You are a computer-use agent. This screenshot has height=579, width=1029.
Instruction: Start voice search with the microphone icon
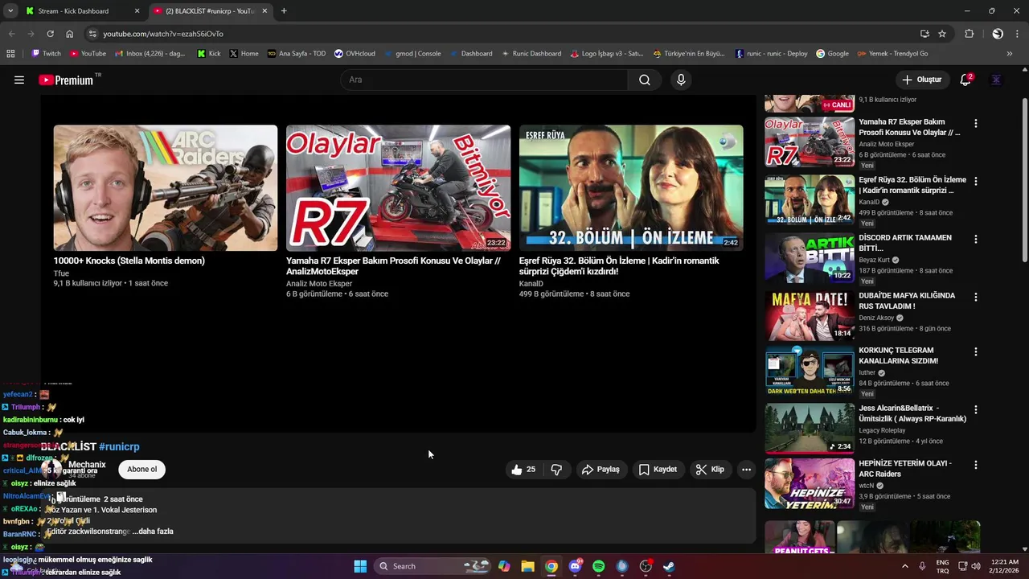681,80
